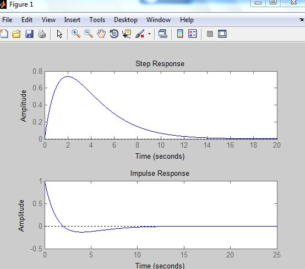Open the Window menu
Screen dimensions: 305x269
(x=159, y=20)
